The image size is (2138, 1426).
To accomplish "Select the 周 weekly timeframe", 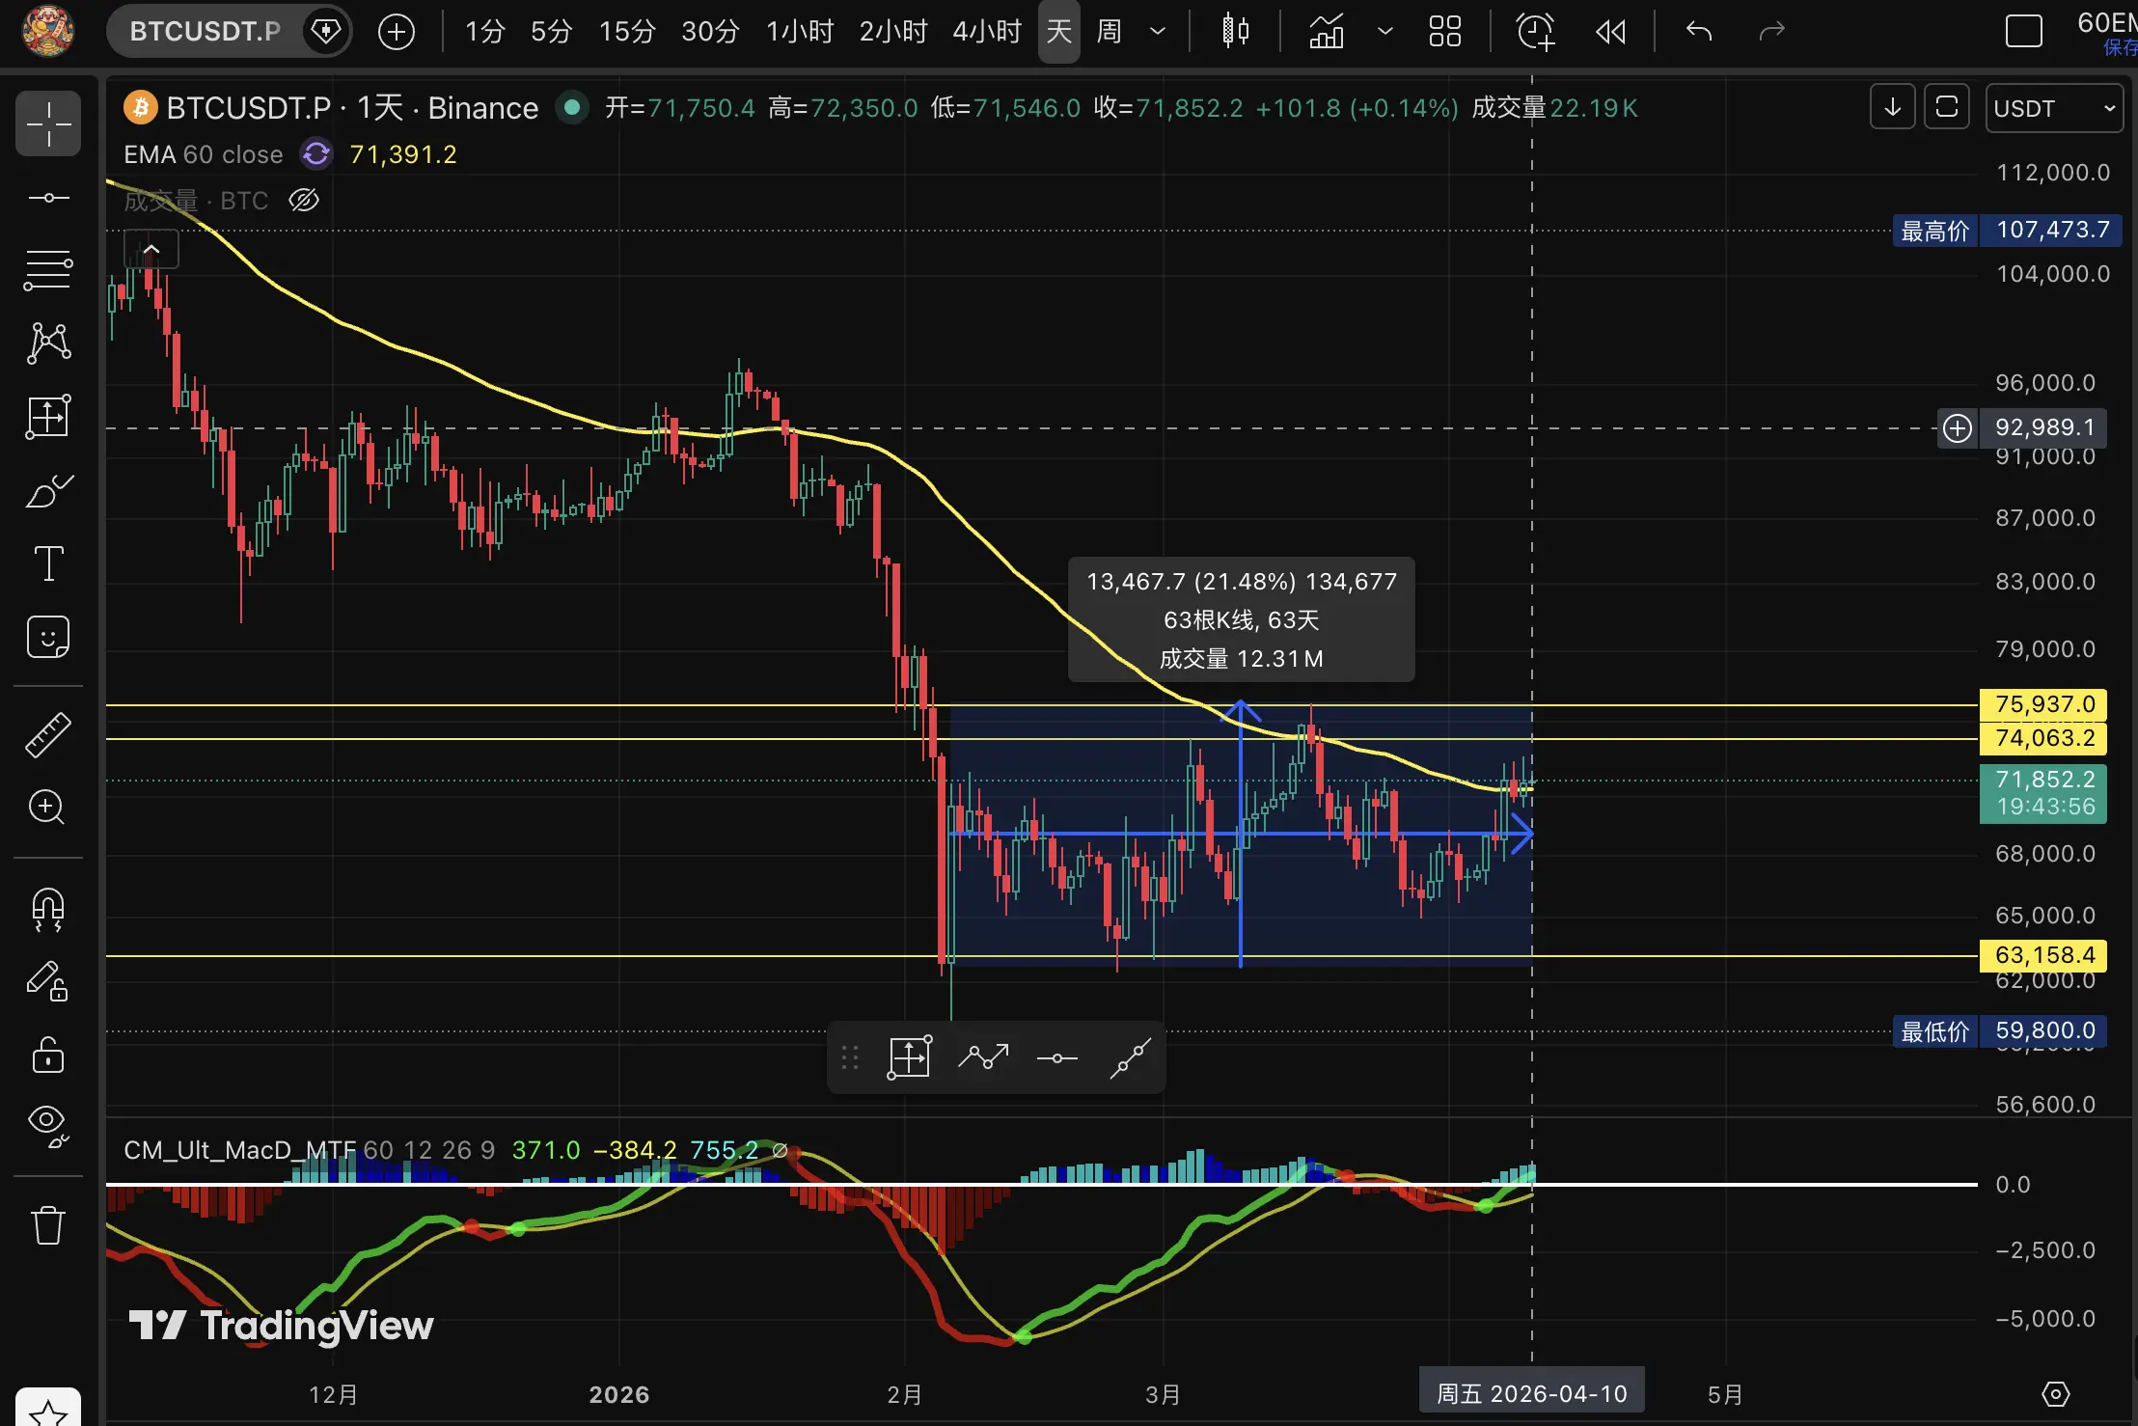I will (1110, 32).
